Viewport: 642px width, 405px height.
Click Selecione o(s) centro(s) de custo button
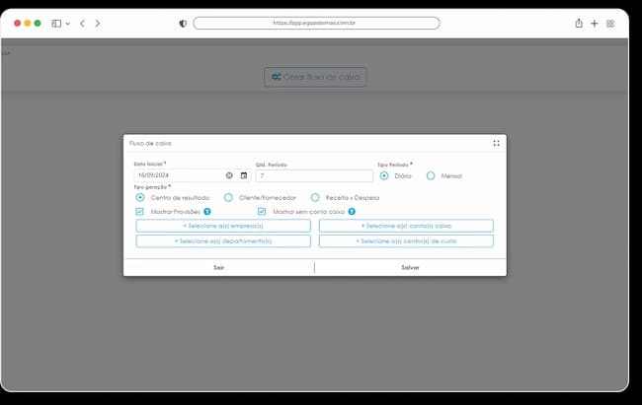[406, 241]
